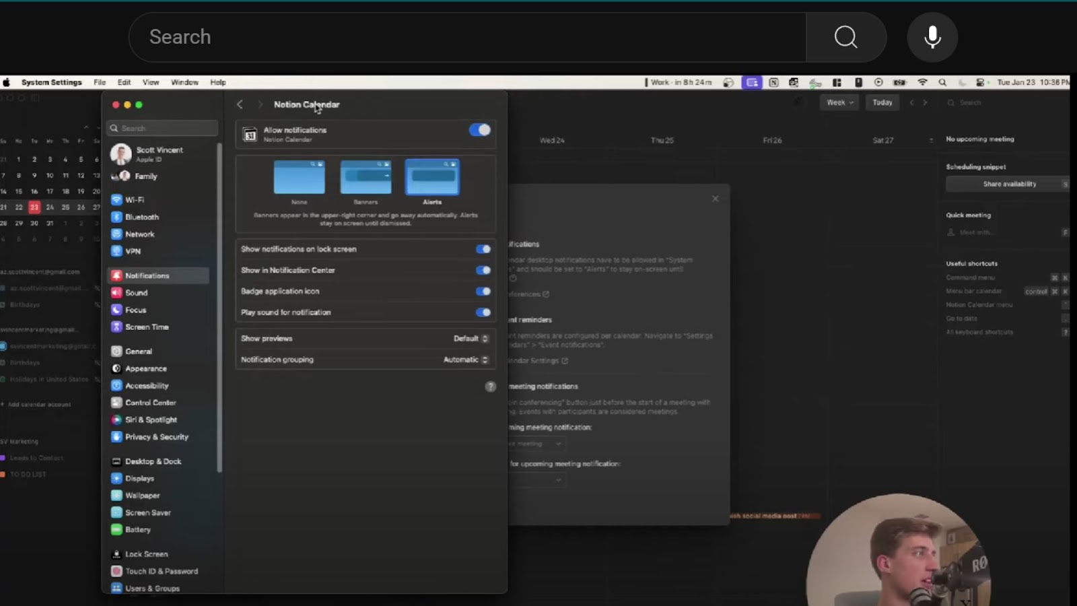Screen dimensions: 1077x606
Task: Toggle Badge application icon switch
Action: coord(483,292)
